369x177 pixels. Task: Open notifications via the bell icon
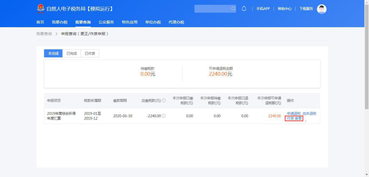coord(244,9)
